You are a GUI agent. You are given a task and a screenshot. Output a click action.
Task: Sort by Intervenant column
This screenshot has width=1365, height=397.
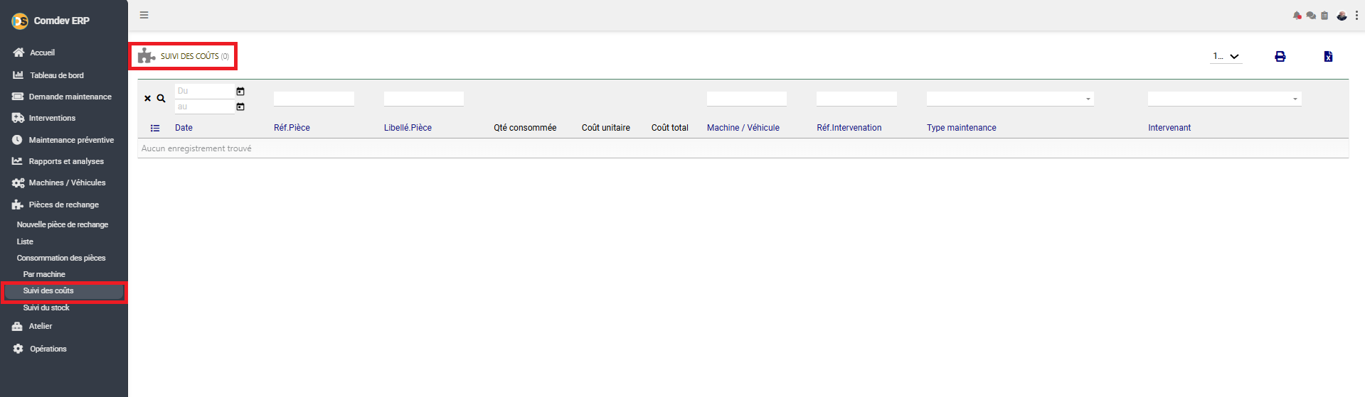point(1169,128)
